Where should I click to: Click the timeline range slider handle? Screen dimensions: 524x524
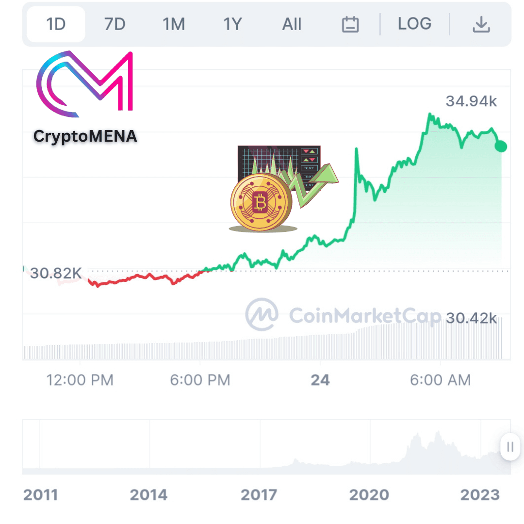[510, 447]
